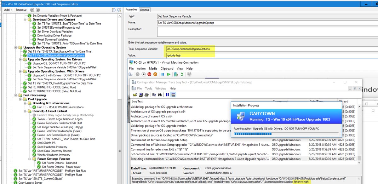
Task: Click the Task Sequence Variable field
Action: tap(272, 49)
